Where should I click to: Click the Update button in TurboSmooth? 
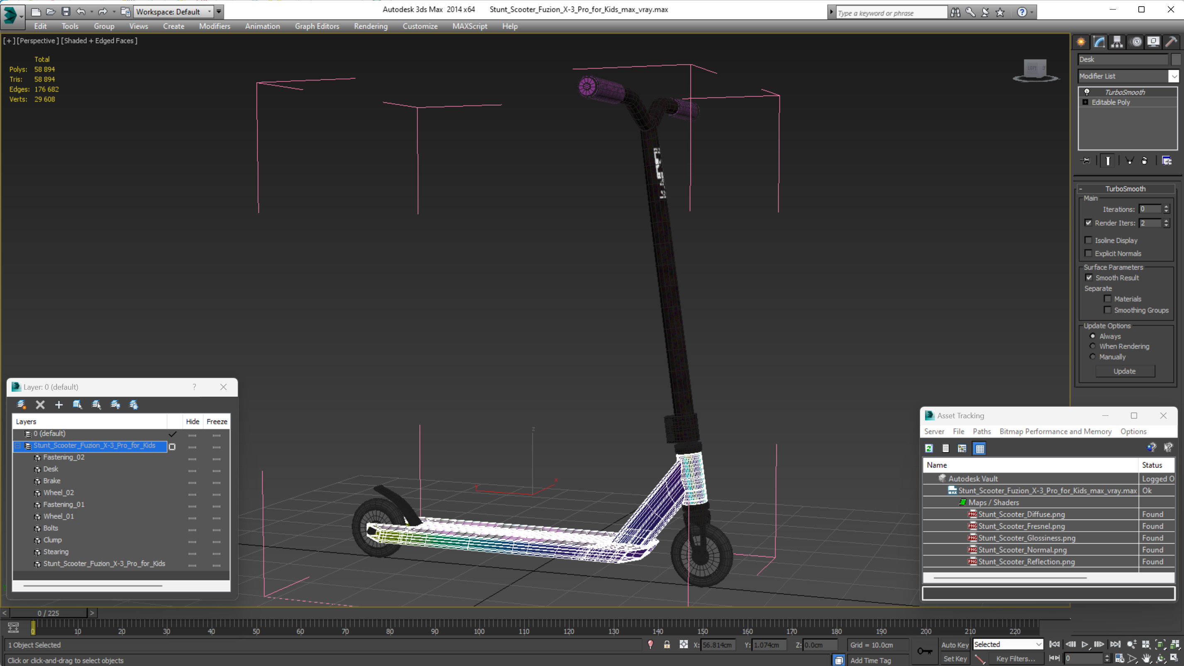(1125, 371)
